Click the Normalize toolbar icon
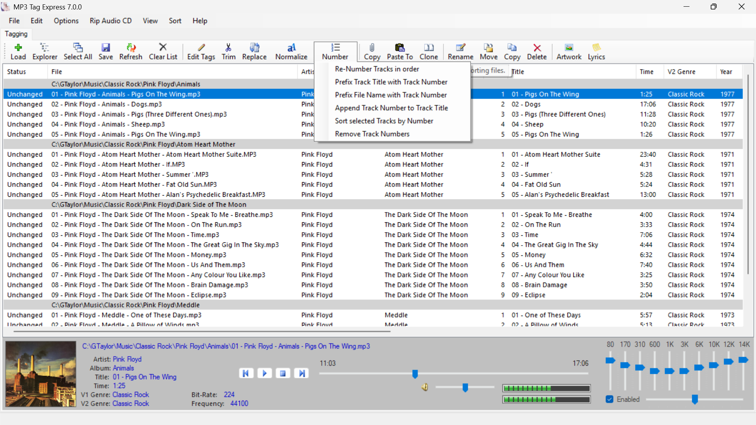756x425 pixels. (x=291, y=52)
